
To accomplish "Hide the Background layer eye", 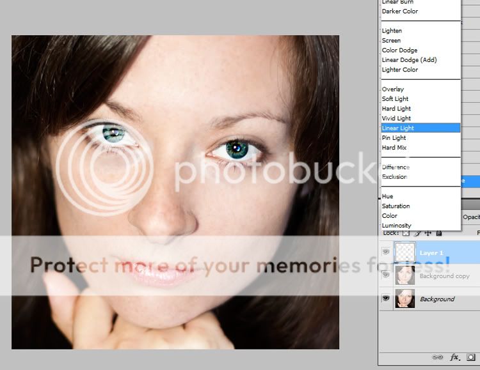I will click(386, 298).
